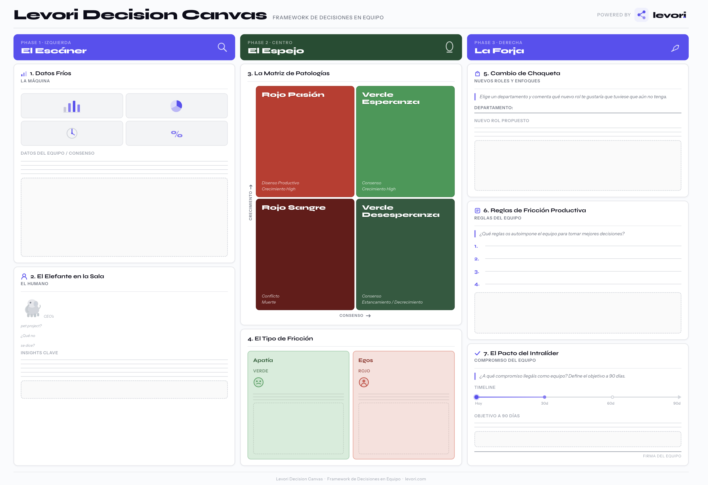Viewport: 708px width, 485px height.
Task: Click the dashed notes box under Reglas del Equipo
Action: [578, 313]
